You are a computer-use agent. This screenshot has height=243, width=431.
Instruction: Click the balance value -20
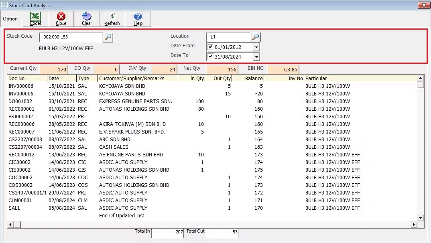(259, 93)
